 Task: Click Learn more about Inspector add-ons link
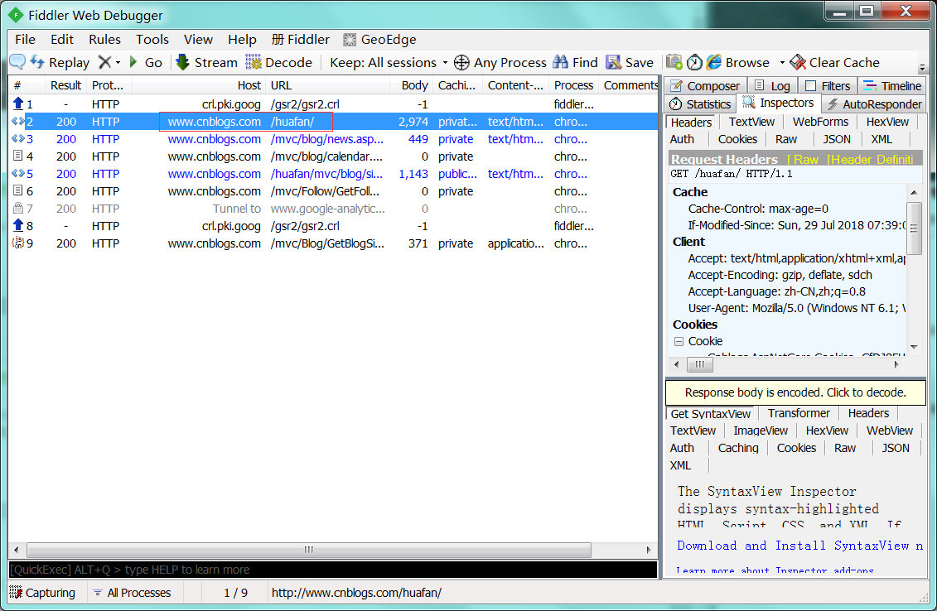[x=775, y=571]
